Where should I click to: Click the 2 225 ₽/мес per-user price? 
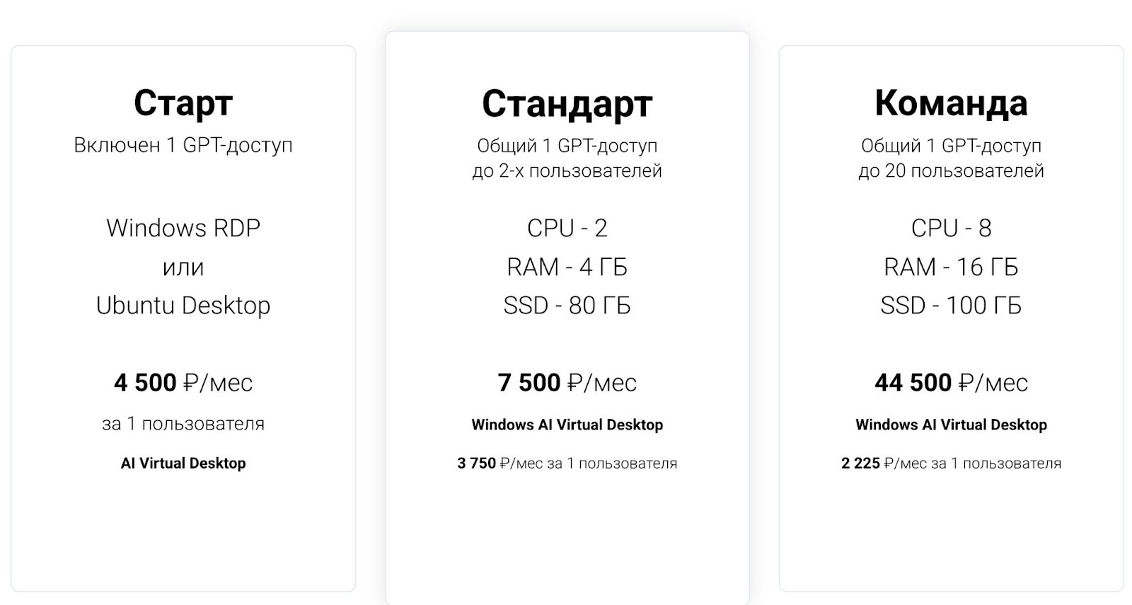coord(951,463)
